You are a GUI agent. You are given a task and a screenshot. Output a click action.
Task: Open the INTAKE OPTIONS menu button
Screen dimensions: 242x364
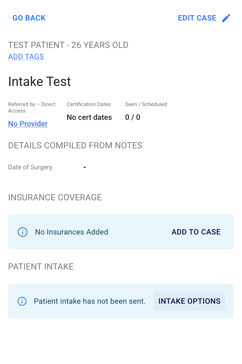coord(189,301)
